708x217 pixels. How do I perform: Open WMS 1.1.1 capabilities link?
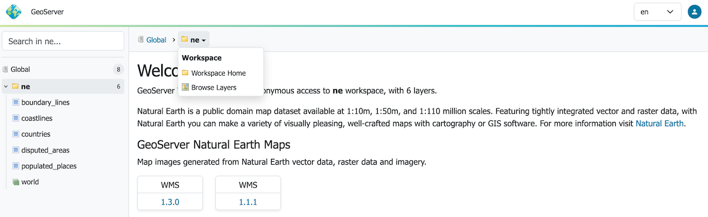[248, 202]
